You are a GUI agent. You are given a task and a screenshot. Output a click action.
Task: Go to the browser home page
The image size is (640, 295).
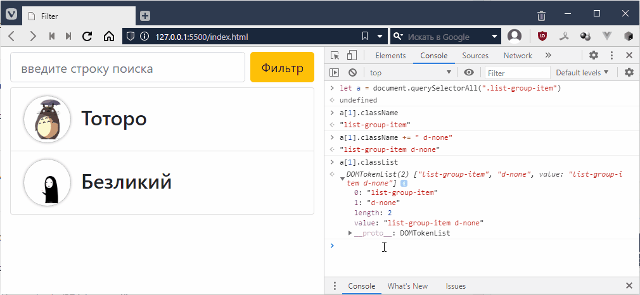click(x=108, y=37)
